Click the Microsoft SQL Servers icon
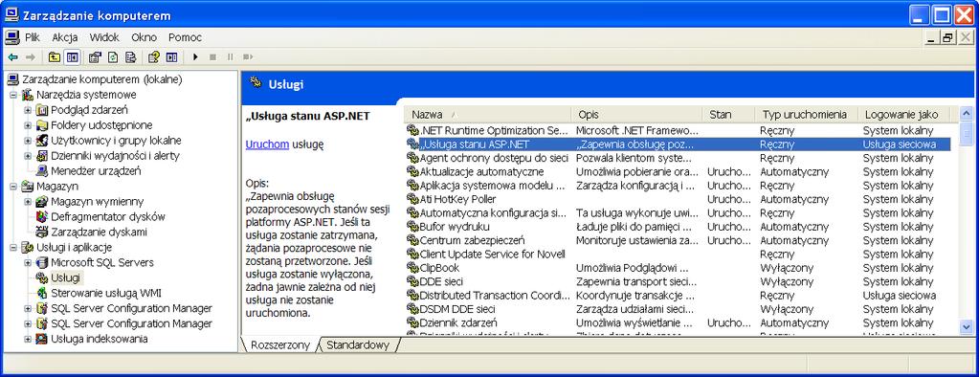979x377 pixels. tap(42, 263)
